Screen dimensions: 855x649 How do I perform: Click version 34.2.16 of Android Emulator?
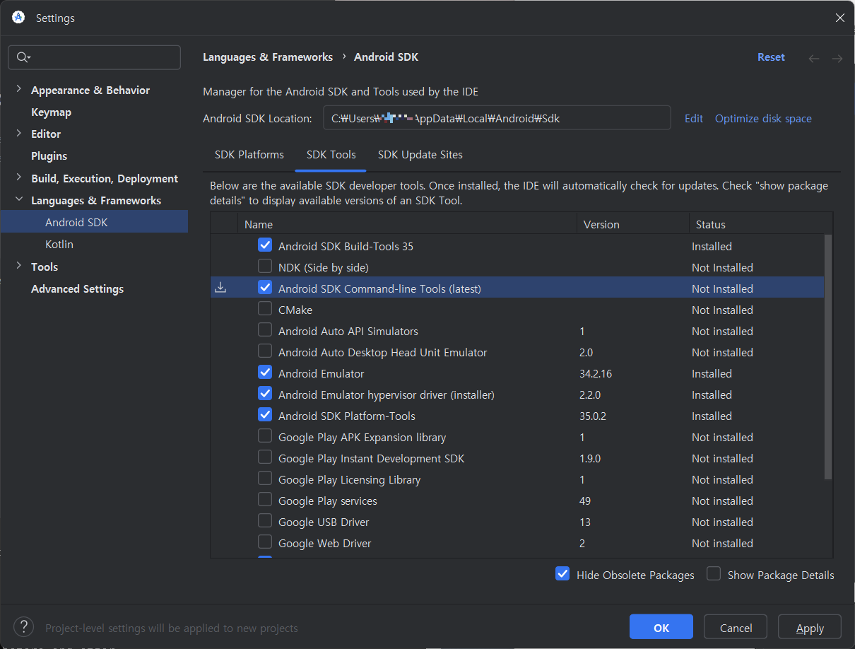coord(596,373)
